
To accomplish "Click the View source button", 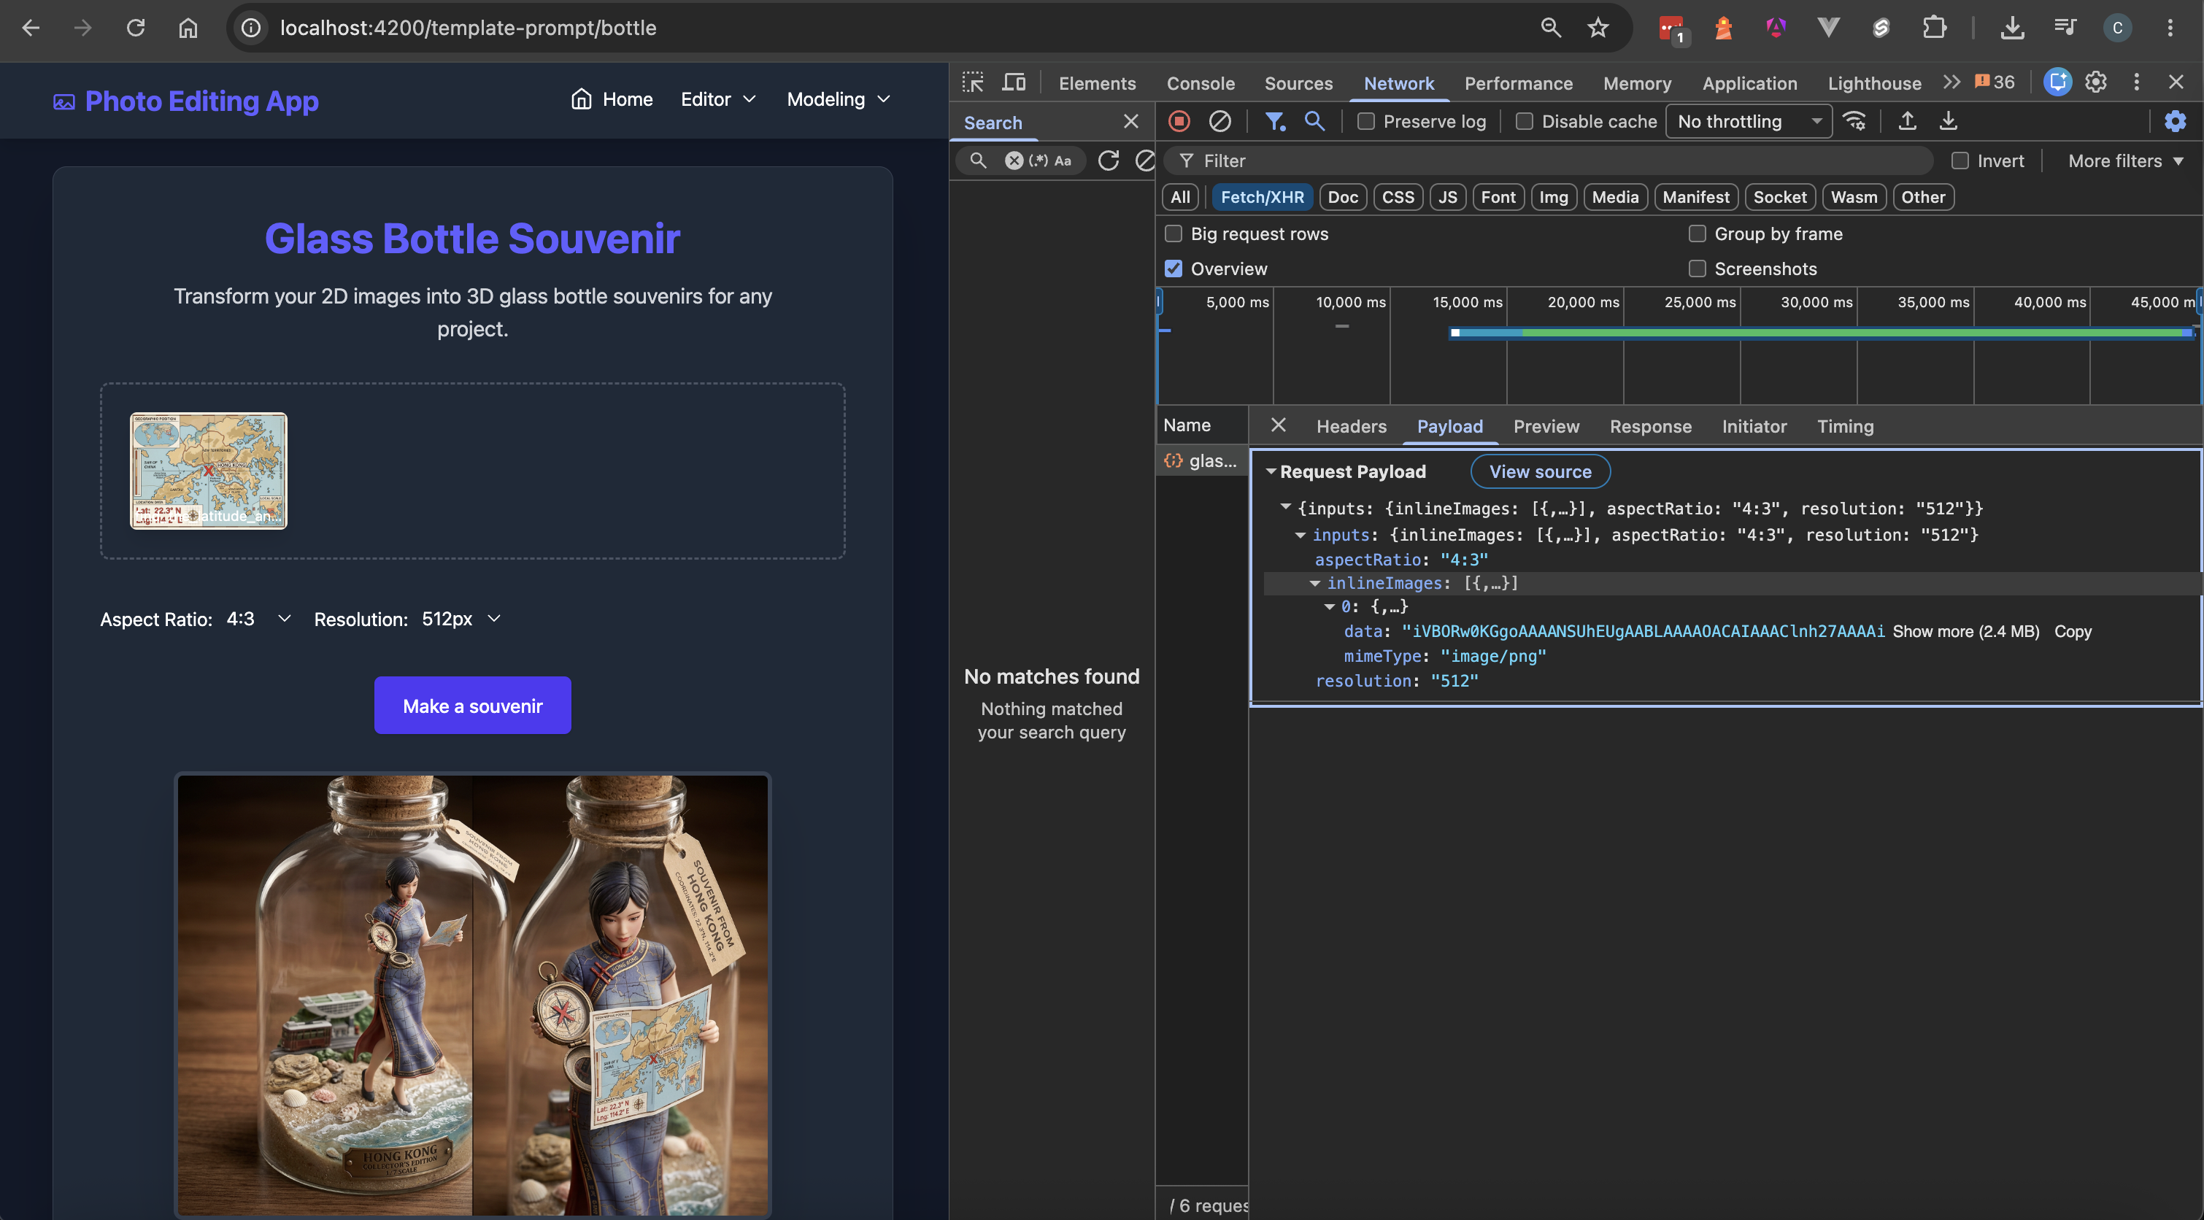I will [x=1540, y=471].
